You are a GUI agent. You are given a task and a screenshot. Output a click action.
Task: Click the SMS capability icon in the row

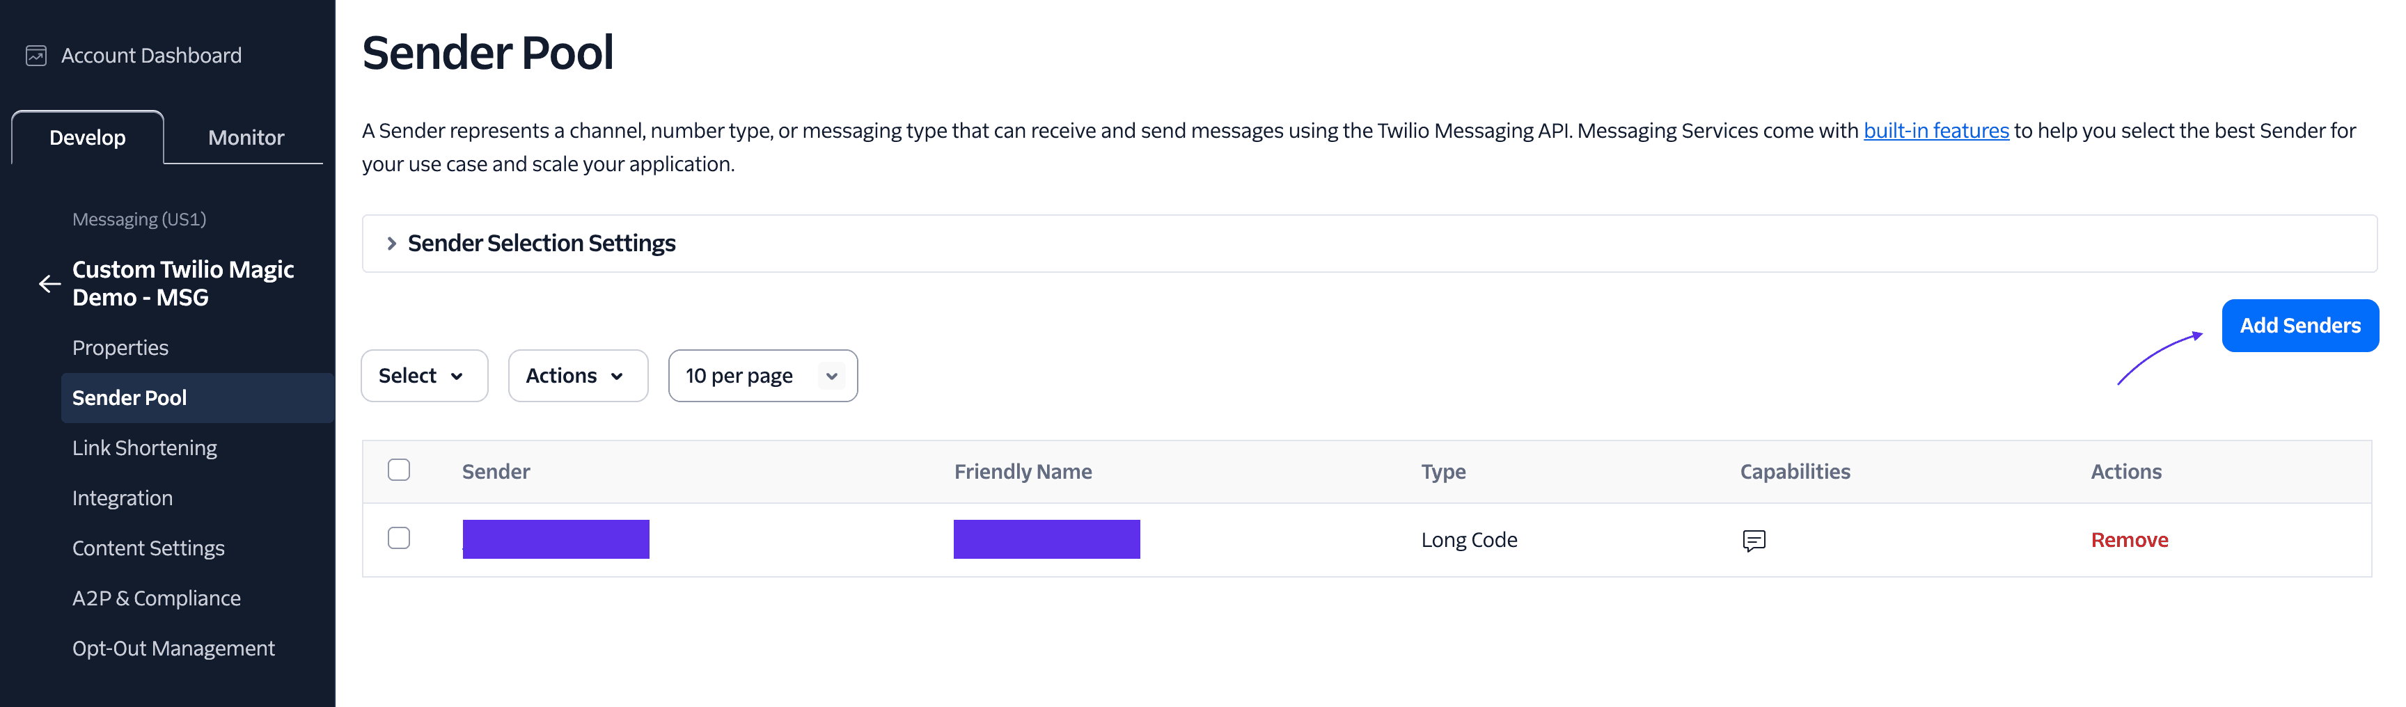pyautogui.click(x=1753, y=540)
